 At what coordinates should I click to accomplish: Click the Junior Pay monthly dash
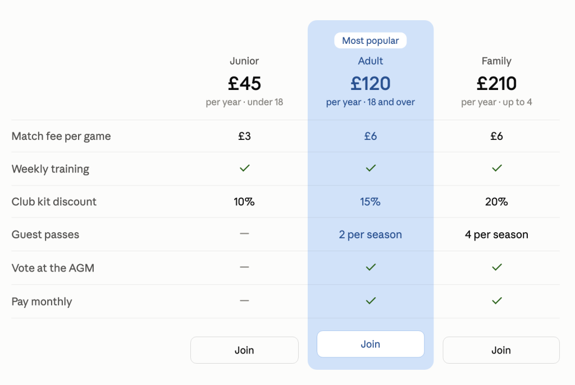244,301
